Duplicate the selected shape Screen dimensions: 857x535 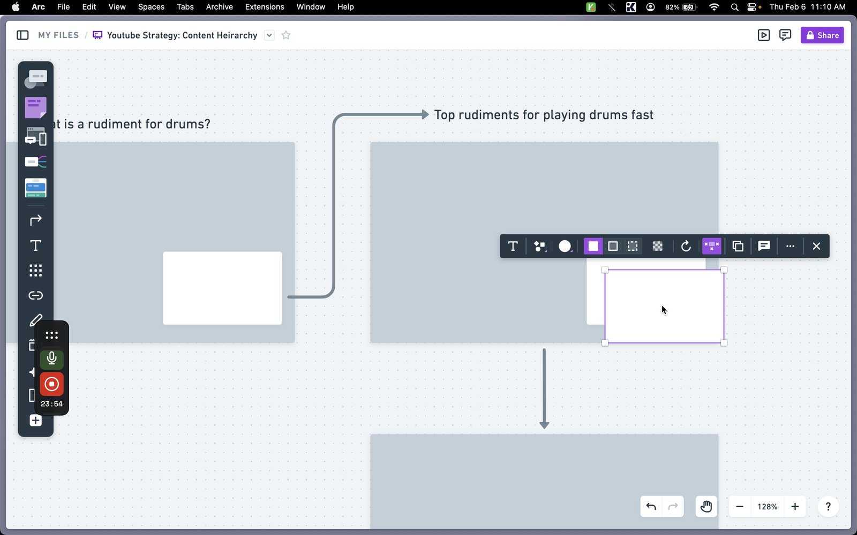tap(738, 246)
